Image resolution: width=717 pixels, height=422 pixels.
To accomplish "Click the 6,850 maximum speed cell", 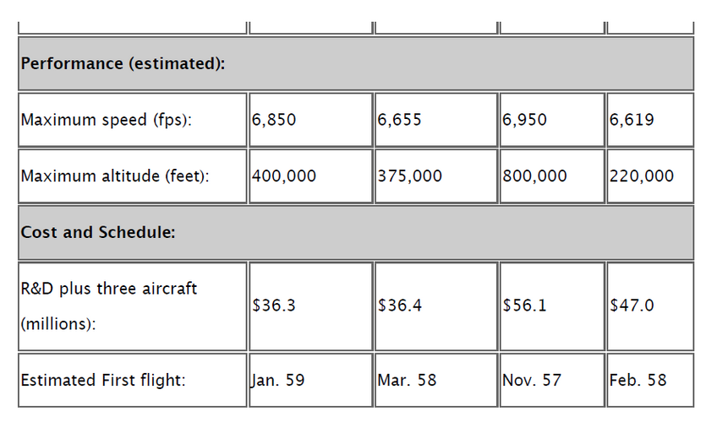I will (310, 120).
